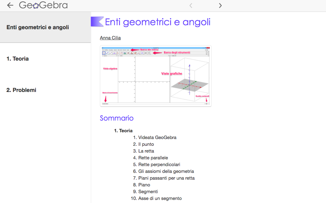Open 'Il punto' entry

[146, 144]
